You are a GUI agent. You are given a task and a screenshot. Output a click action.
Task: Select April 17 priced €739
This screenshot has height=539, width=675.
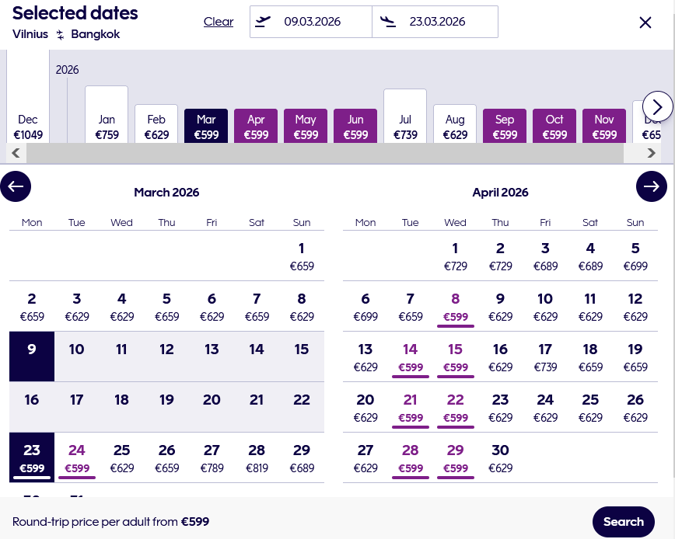[545, 357]
